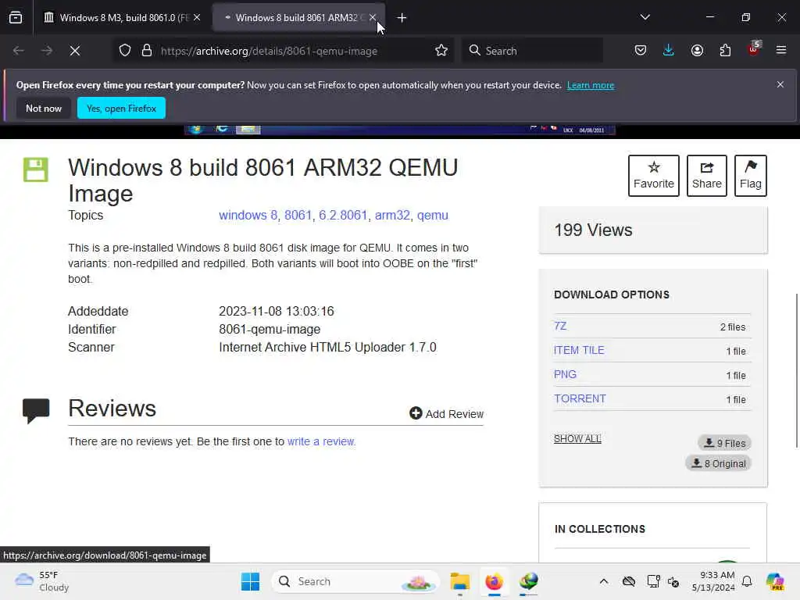Image resolution: width=800 pixels, height=600 pixels.
Task: Open the 6.2.8061 topic link
Action: [x=343, y=216]
